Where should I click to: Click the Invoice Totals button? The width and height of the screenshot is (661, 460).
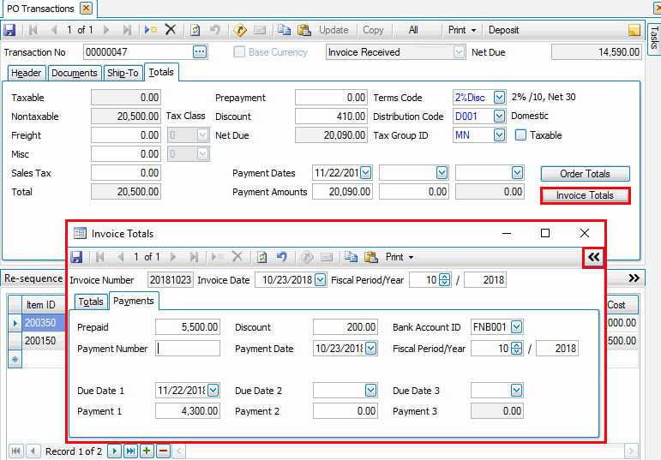tap(585, 195)
